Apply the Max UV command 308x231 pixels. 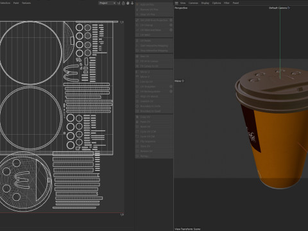click(x=154, y=56)
